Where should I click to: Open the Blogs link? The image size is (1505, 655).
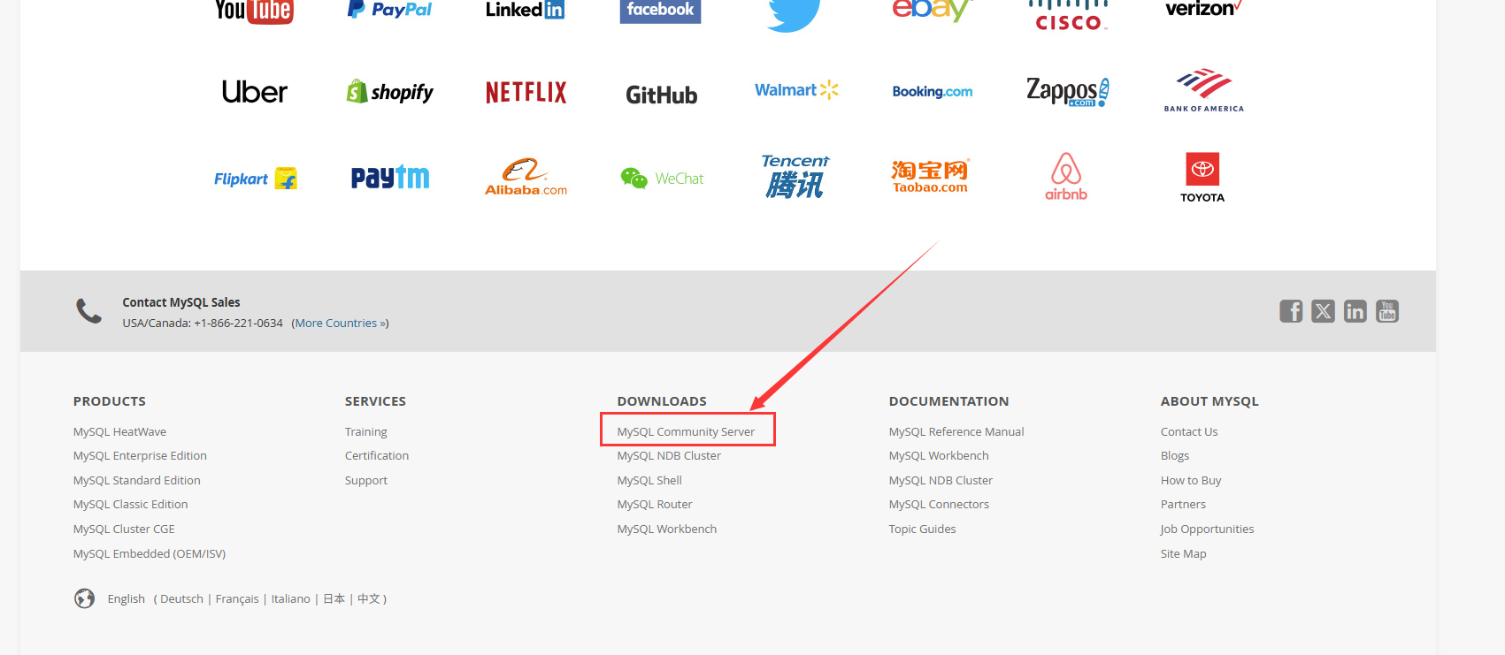tap(1175, 456)
